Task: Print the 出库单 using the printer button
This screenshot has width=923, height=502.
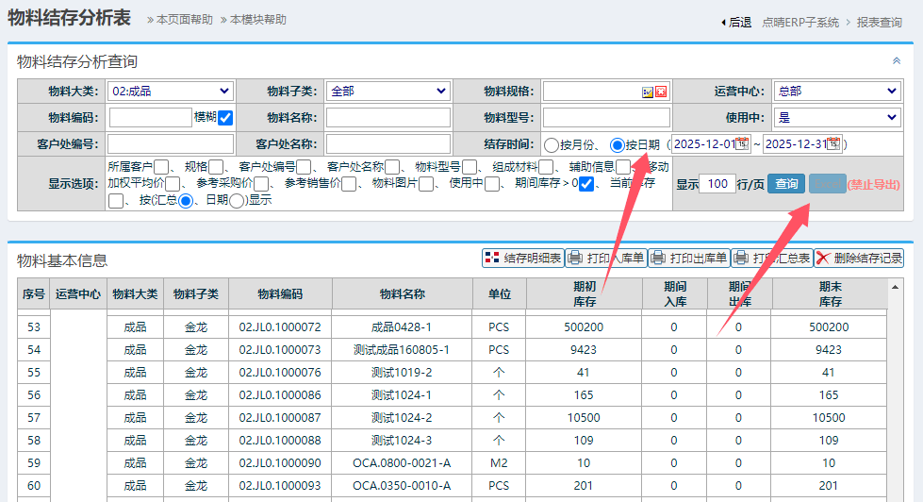Action: click(688, 258)
